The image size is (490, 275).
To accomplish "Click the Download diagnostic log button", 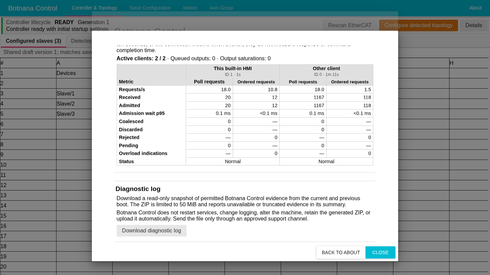I will coord(151,231).
